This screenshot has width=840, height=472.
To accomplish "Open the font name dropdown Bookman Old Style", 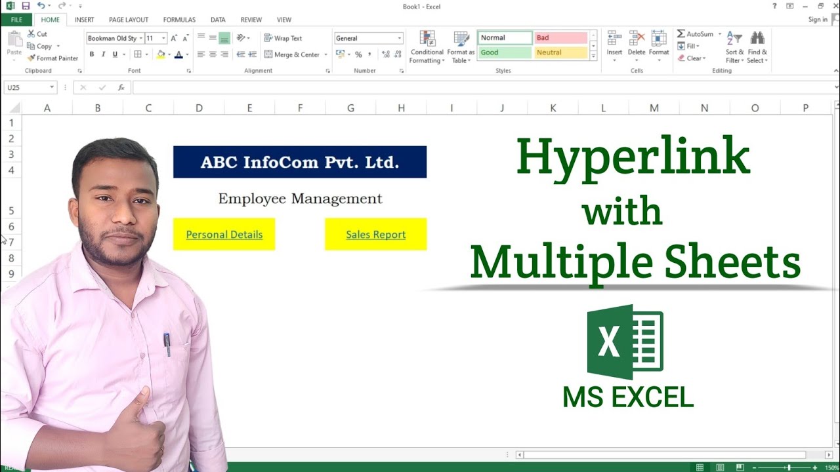I will [114, 38].
